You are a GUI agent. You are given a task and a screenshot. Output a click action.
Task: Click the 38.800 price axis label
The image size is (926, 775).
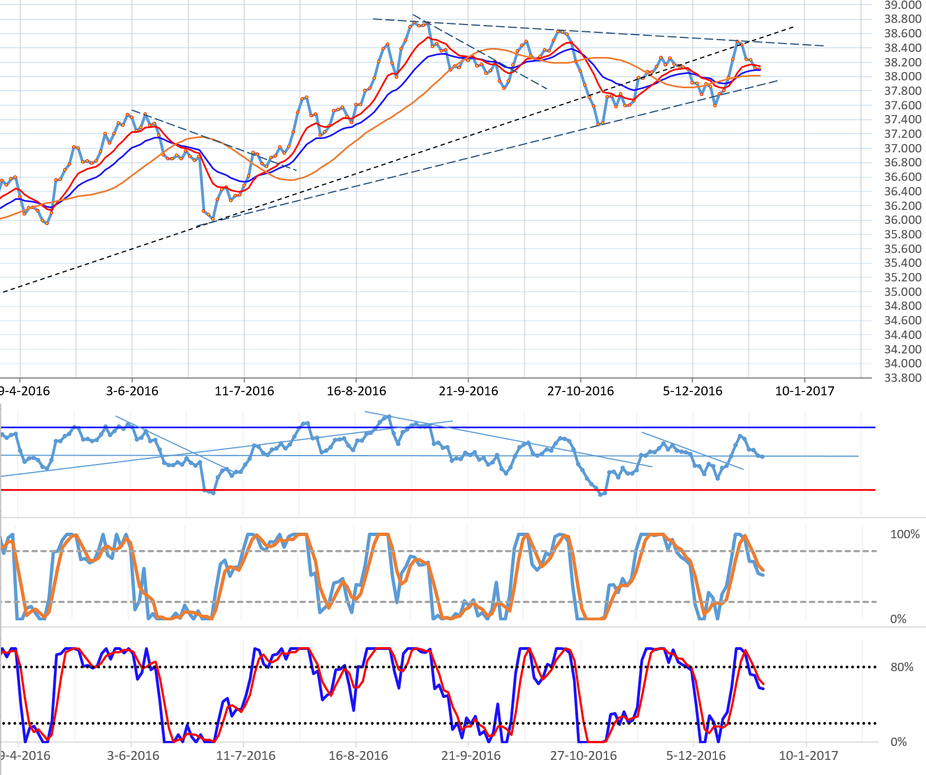click(903, 19)
